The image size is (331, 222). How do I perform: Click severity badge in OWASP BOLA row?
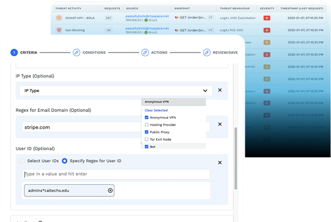pyautogui.click(x=267, y=18)
